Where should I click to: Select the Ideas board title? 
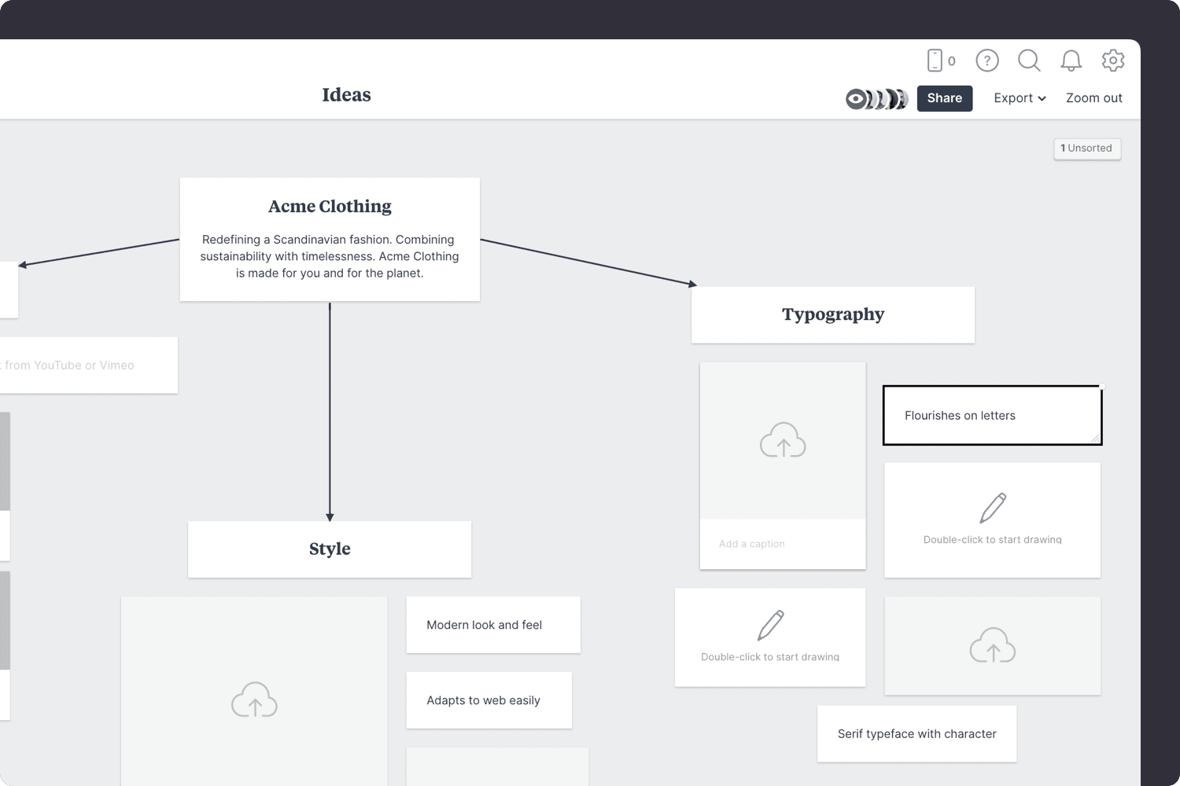346,95
